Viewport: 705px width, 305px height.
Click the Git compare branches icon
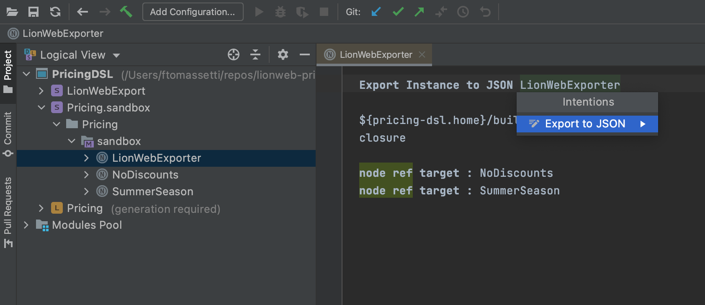(441, 12)
